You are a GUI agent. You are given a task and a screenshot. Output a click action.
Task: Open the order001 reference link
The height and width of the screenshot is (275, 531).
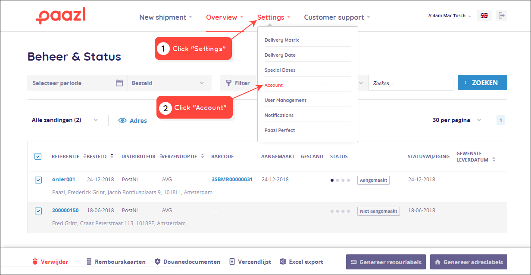coord(63,180)
